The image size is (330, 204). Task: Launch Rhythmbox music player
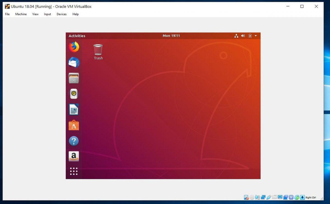[x=74, y=94]
